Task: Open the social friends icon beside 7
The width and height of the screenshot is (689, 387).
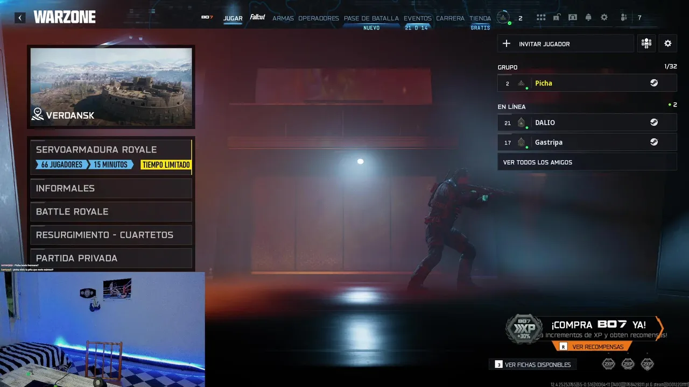Action: 623,18
